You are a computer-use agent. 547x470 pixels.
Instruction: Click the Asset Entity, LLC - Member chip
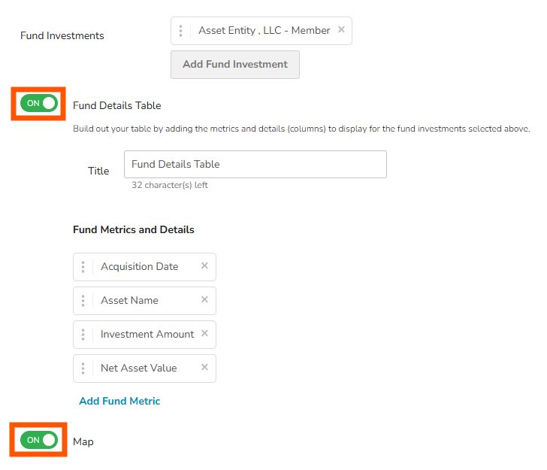tap(264, 31)
